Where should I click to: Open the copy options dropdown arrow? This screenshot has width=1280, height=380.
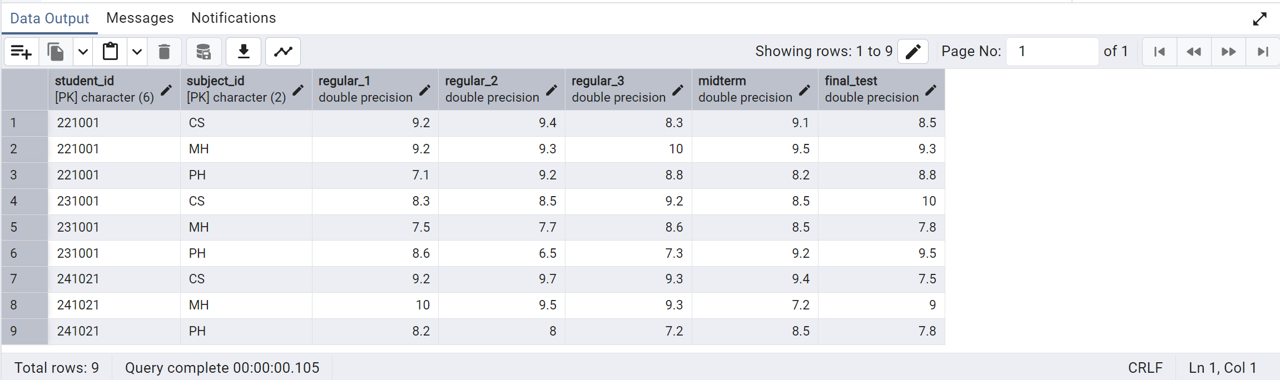point(83,52)
